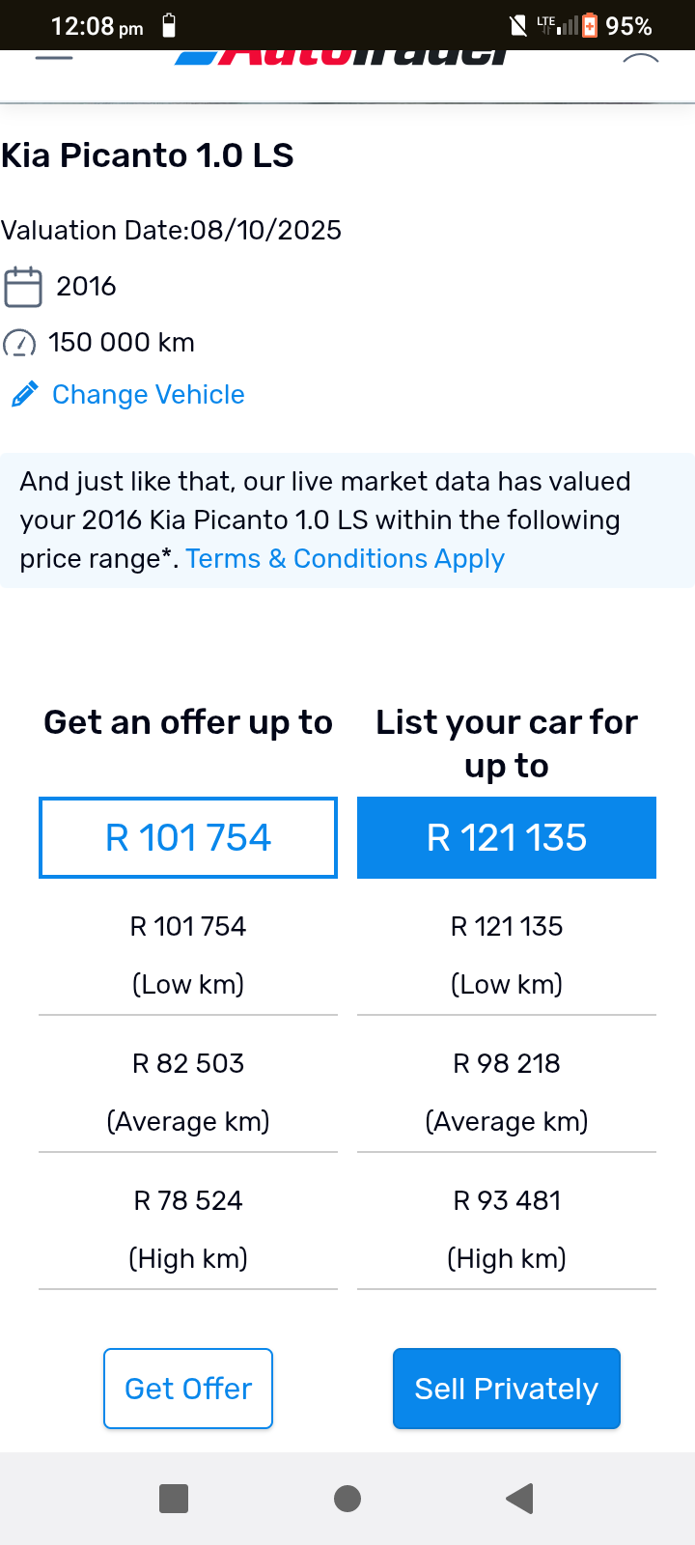Open Terms & Conditions Apply link
The width and height of the screenshot is (695, 1545).
(345, 559)
